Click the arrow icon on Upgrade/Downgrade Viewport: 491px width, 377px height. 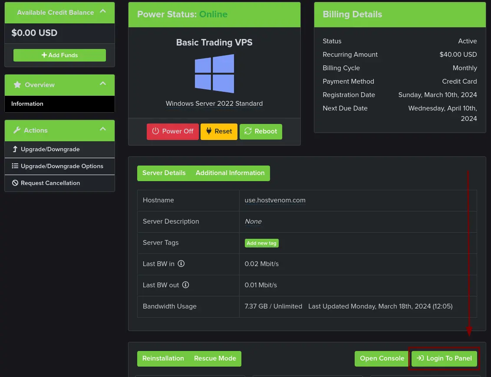coord(15,149)
